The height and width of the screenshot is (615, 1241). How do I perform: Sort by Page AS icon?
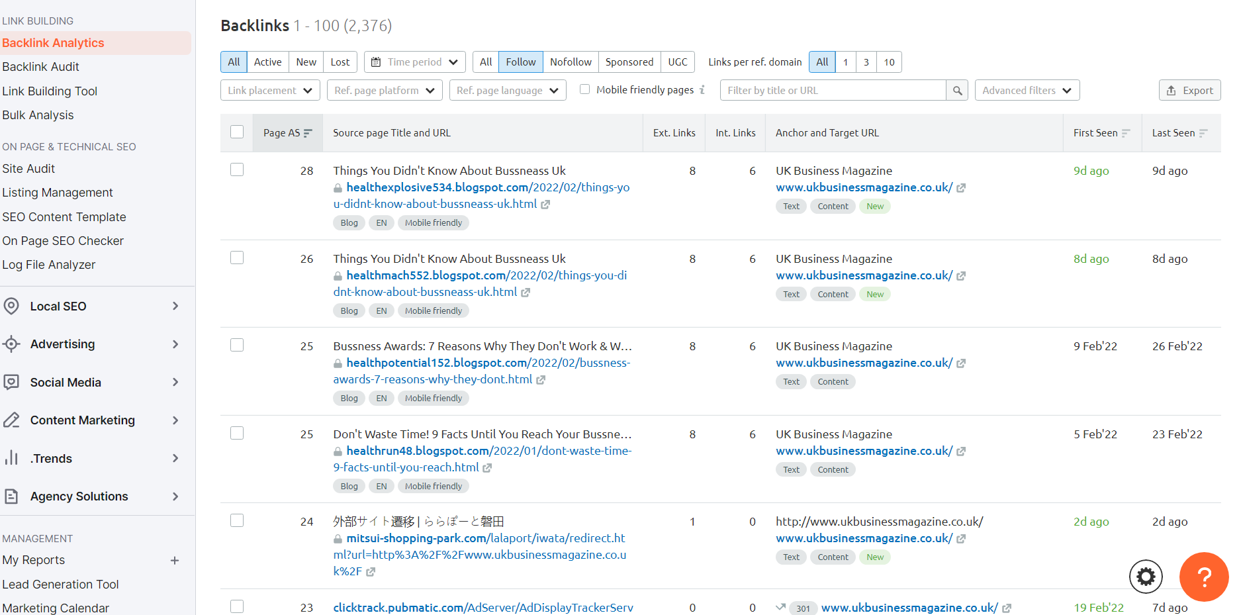pos(308,133)
